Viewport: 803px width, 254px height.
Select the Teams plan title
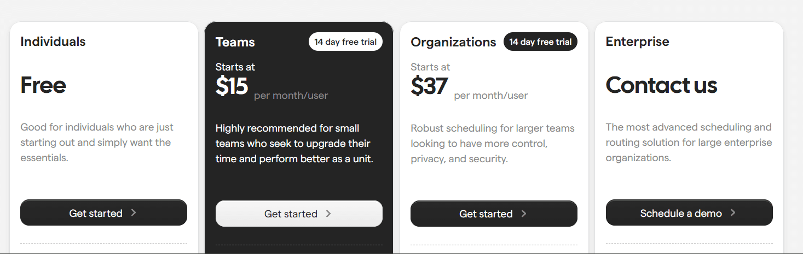pos(235,42)
